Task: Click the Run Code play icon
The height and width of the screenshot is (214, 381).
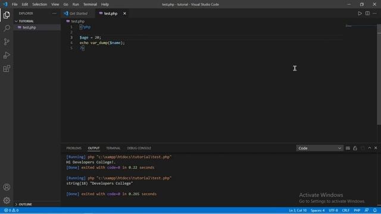Action: [360, 13]
